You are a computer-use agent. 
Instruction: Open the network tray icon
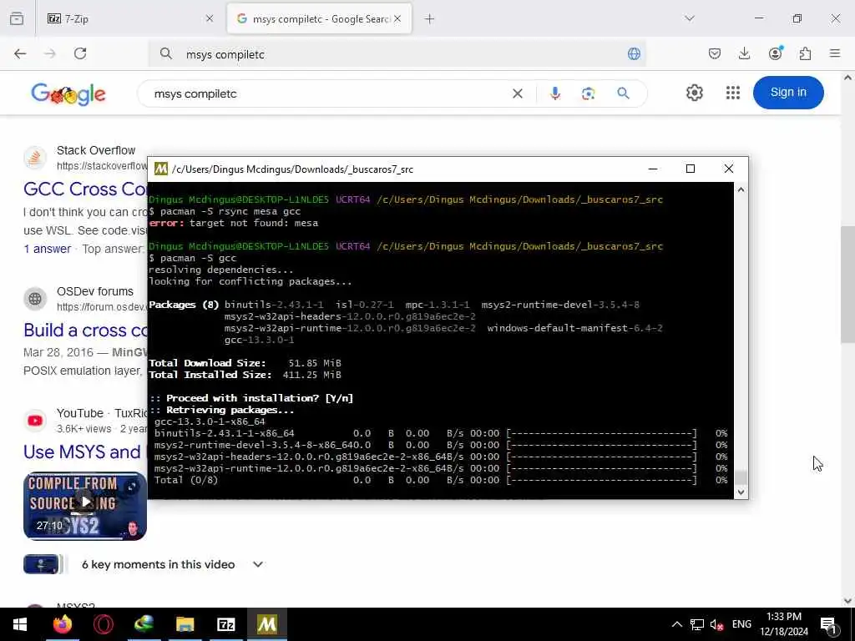coord(696,624)
